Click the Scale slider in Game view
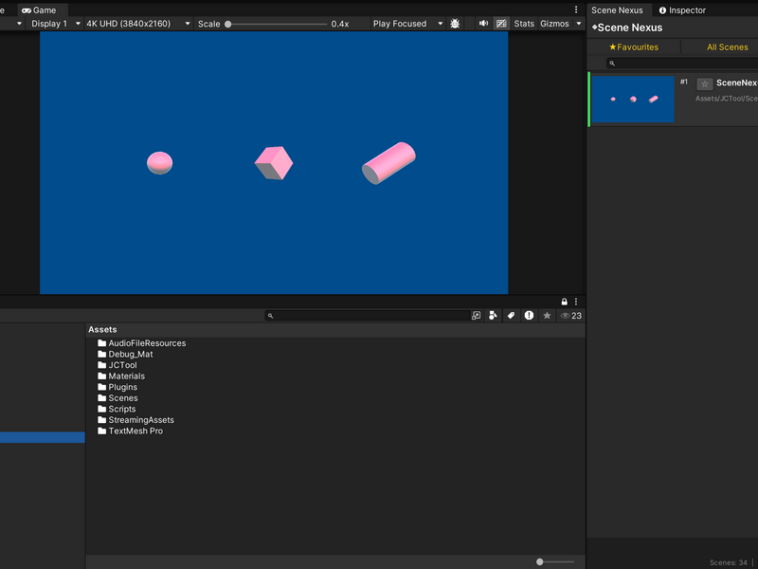 (277, 24)
